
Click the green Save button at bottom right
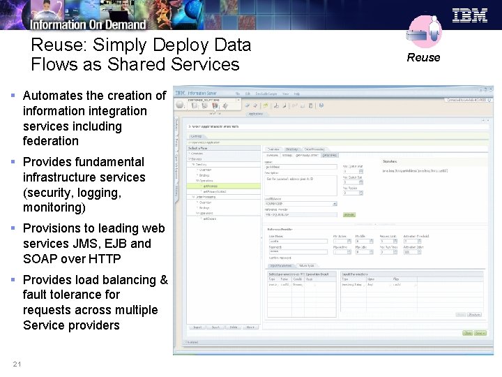click(x=480, y=334)
